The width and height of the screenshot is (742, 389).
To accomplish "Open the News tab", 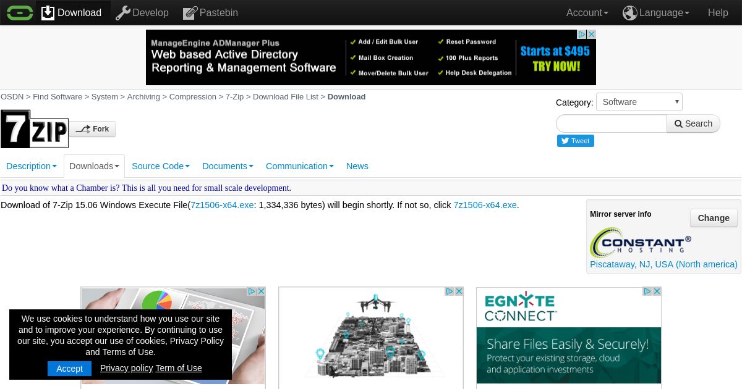I will (x=357, y=166).
